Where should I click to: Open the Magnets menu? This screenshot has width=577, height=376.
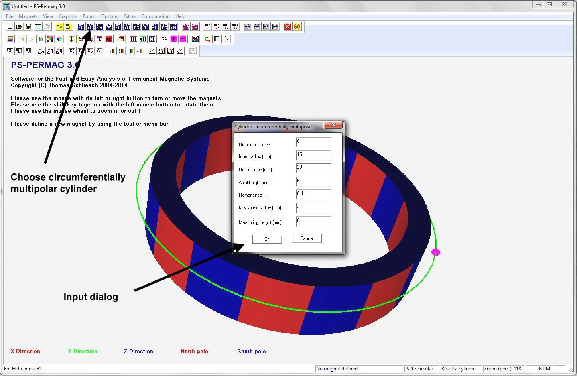click(28, 16)
